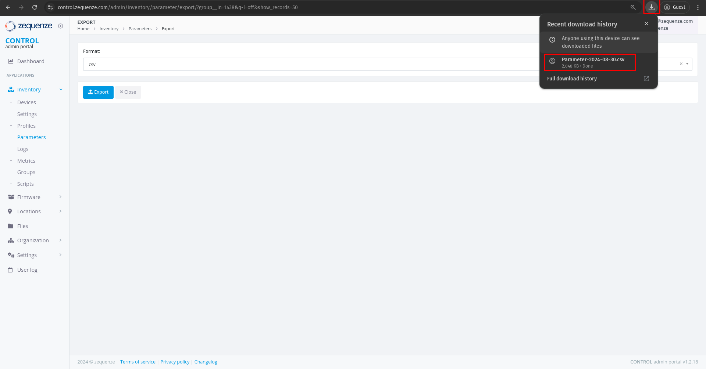This screenshot has width=706, height=369.
Task: Click the User log calendar icon
Action: 10,269
